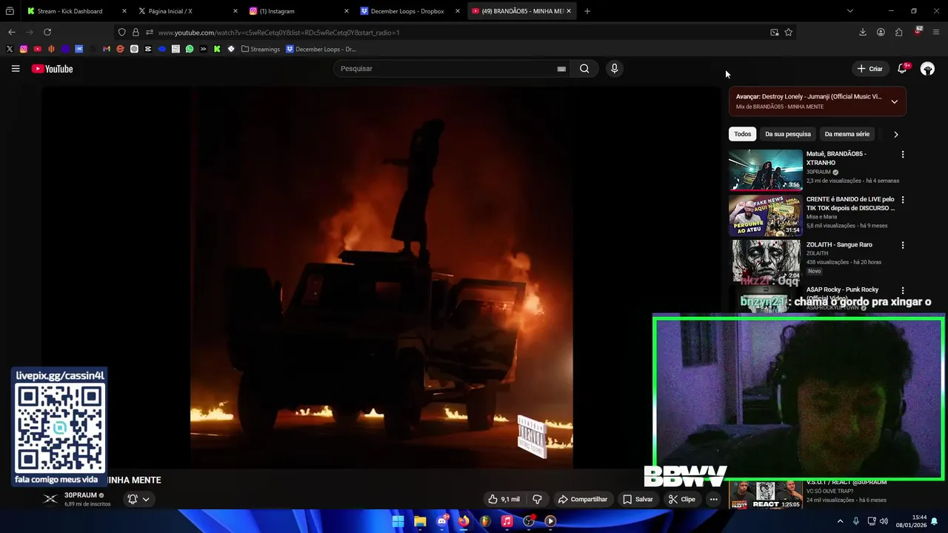Dislike the video with thumbs down

pyautogui.click(x=538, y=500)
